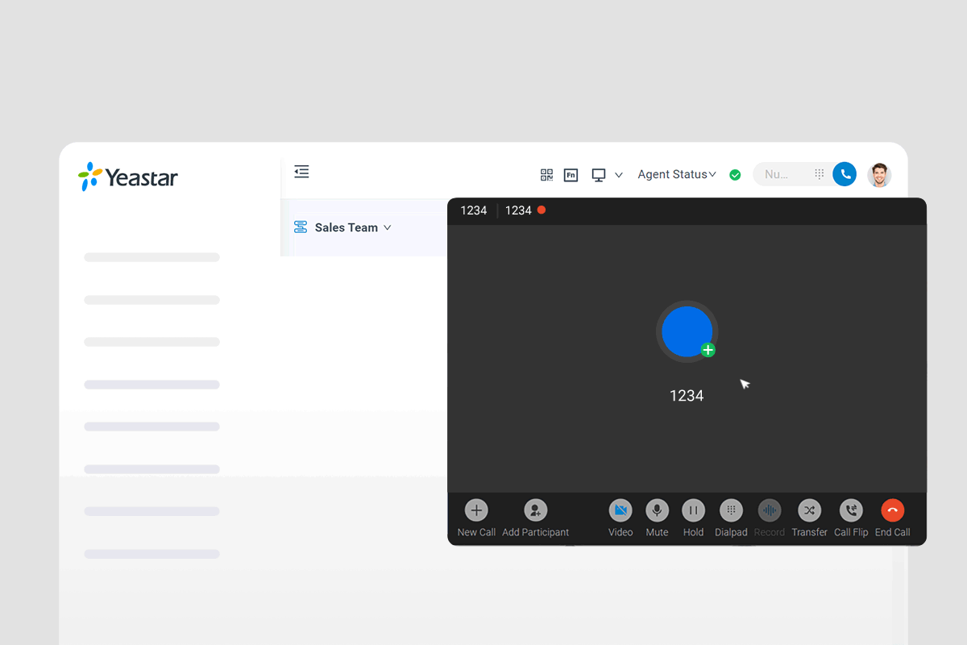Select the second 1234 call tab (recording)
The image size is (967, 645).
pos(525,210)
